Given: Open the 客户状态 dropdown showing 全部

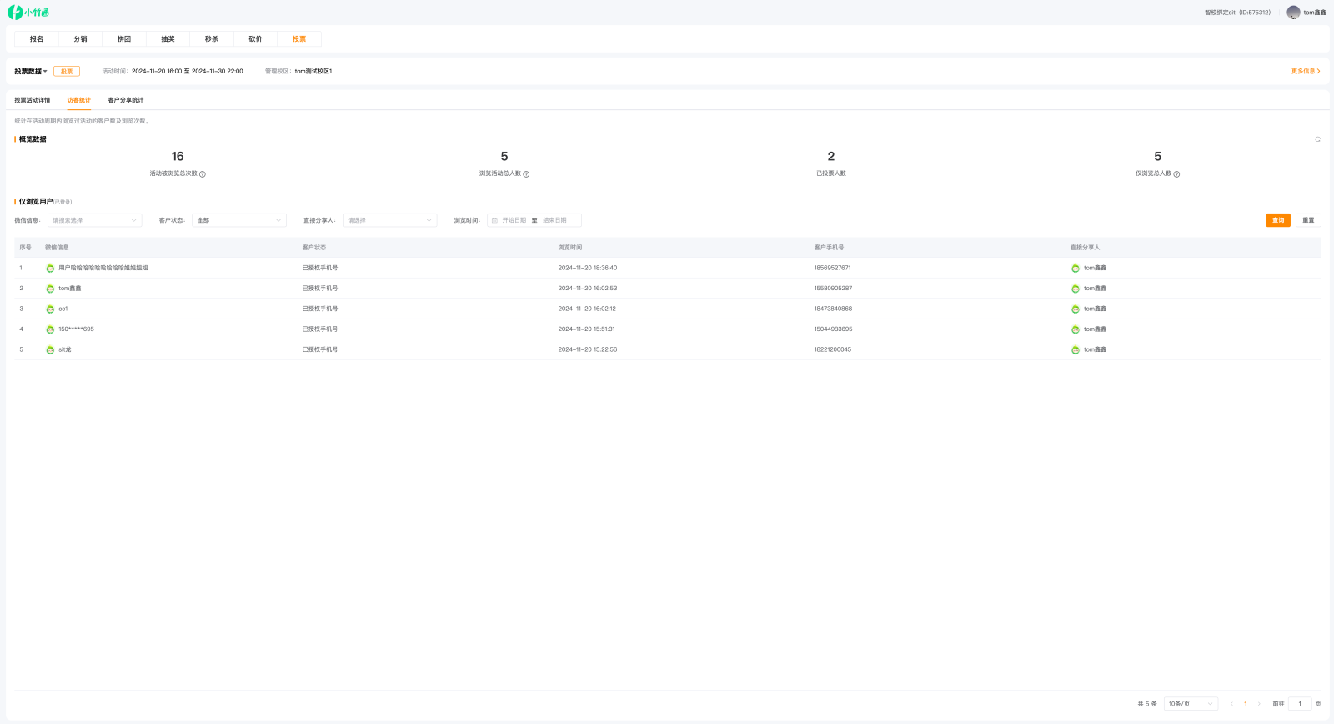Looking at the screenshot, I should click(x=239, y=220).
